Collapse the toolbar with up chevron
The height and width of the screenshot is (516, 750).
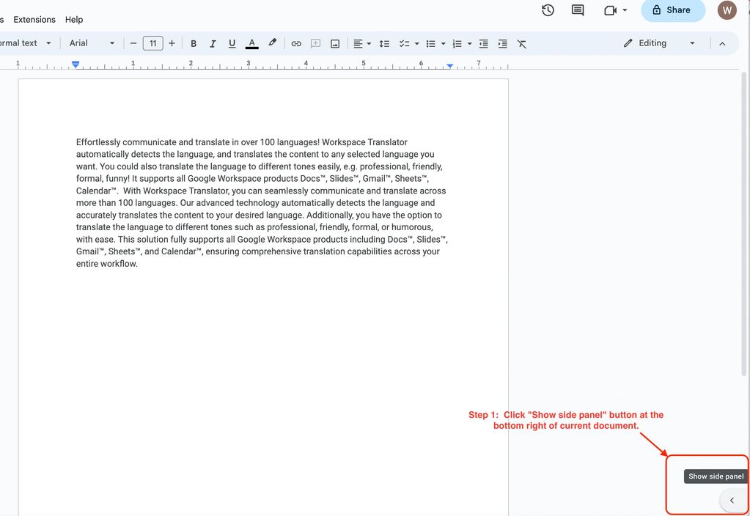722,43
